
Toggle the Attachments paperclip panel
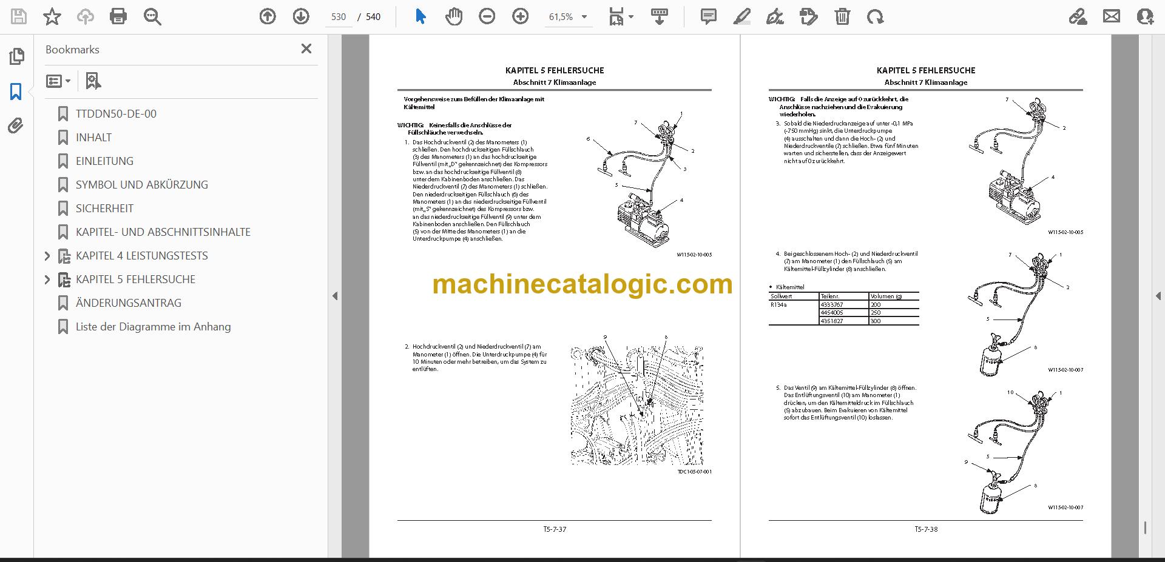pos(16,126)
